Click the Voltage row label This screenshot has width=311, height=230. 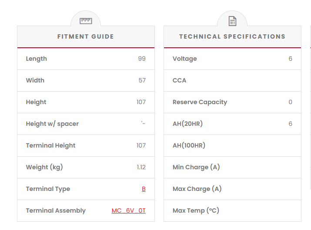tap(184, 59)
